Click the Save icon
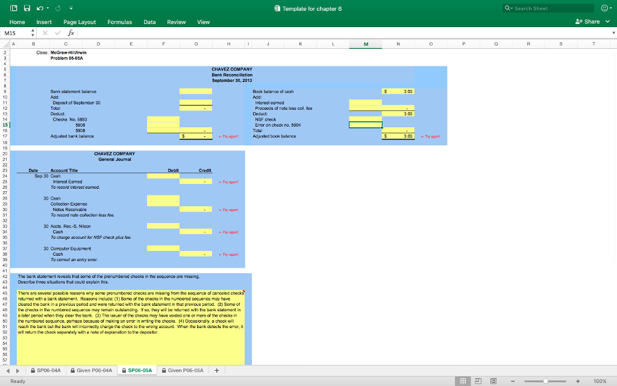Screen dimensions: 617x386 (x=27, y=8)
